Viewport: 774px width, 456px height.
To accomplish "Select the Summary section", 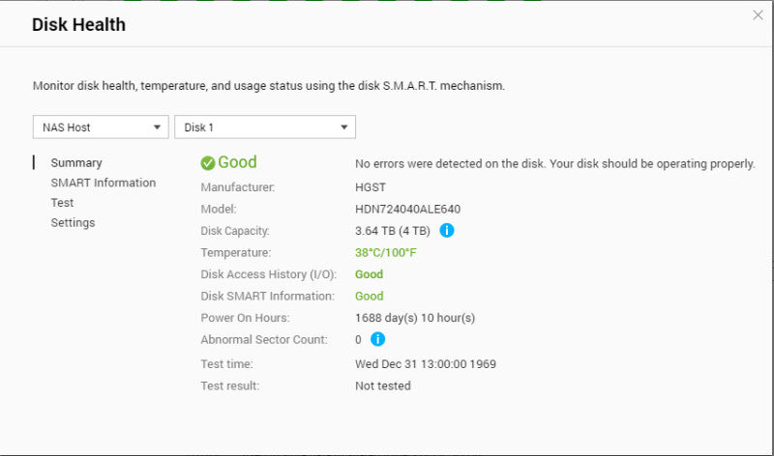I will pos(76,163).
